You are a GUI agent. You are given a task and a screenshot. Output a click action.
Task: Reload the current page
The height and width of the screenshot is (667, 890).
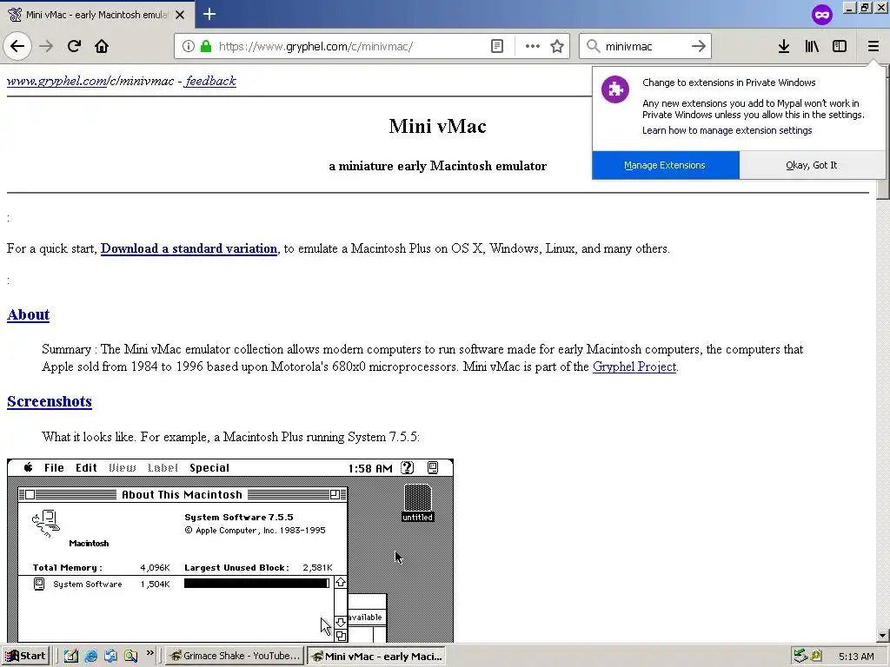pyautogui.click(x=74, y=46)
